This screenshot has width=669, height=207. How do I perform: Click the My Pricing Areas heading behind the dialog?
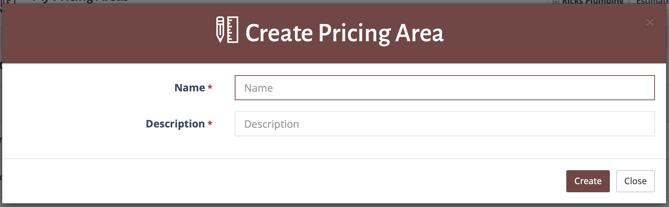coord(80,1)
